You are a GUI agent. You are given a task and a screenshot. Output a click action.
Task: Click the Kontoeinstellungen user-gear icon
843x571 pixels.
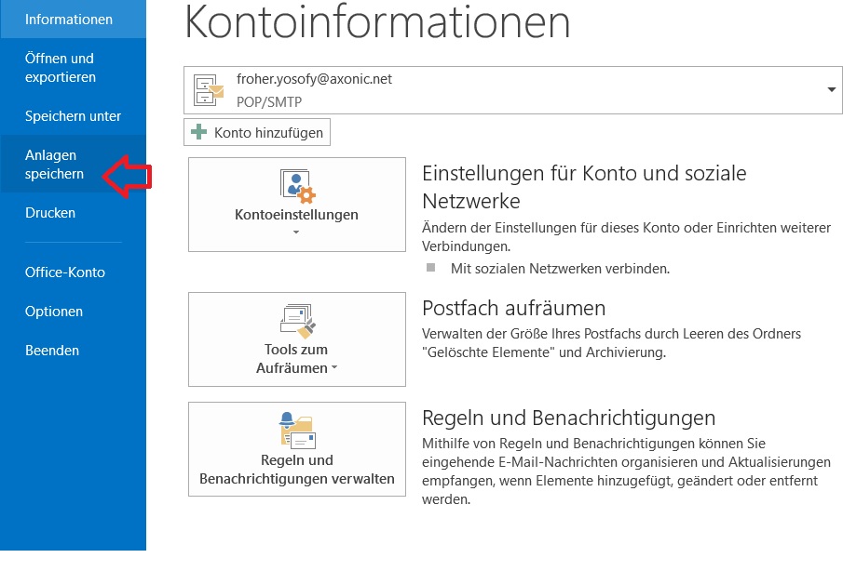(297, 186)
